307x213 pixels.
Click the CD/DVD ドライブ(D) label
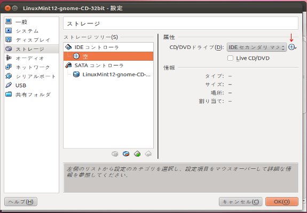(196, 47)
